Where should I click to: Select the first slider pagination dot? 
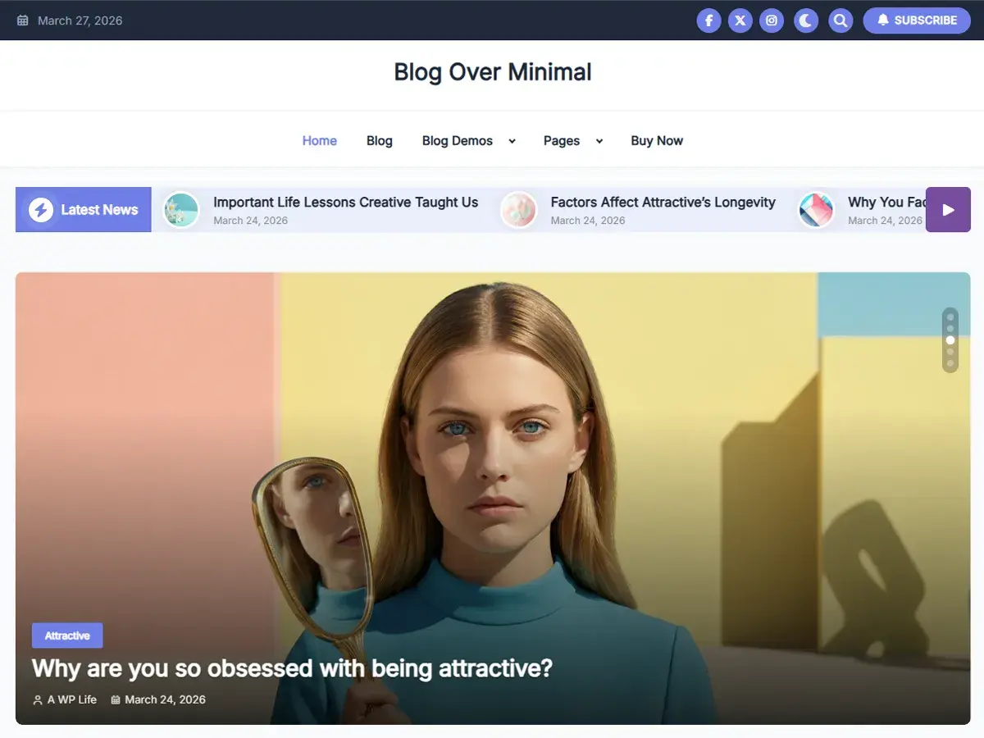(x=950, y=317)
